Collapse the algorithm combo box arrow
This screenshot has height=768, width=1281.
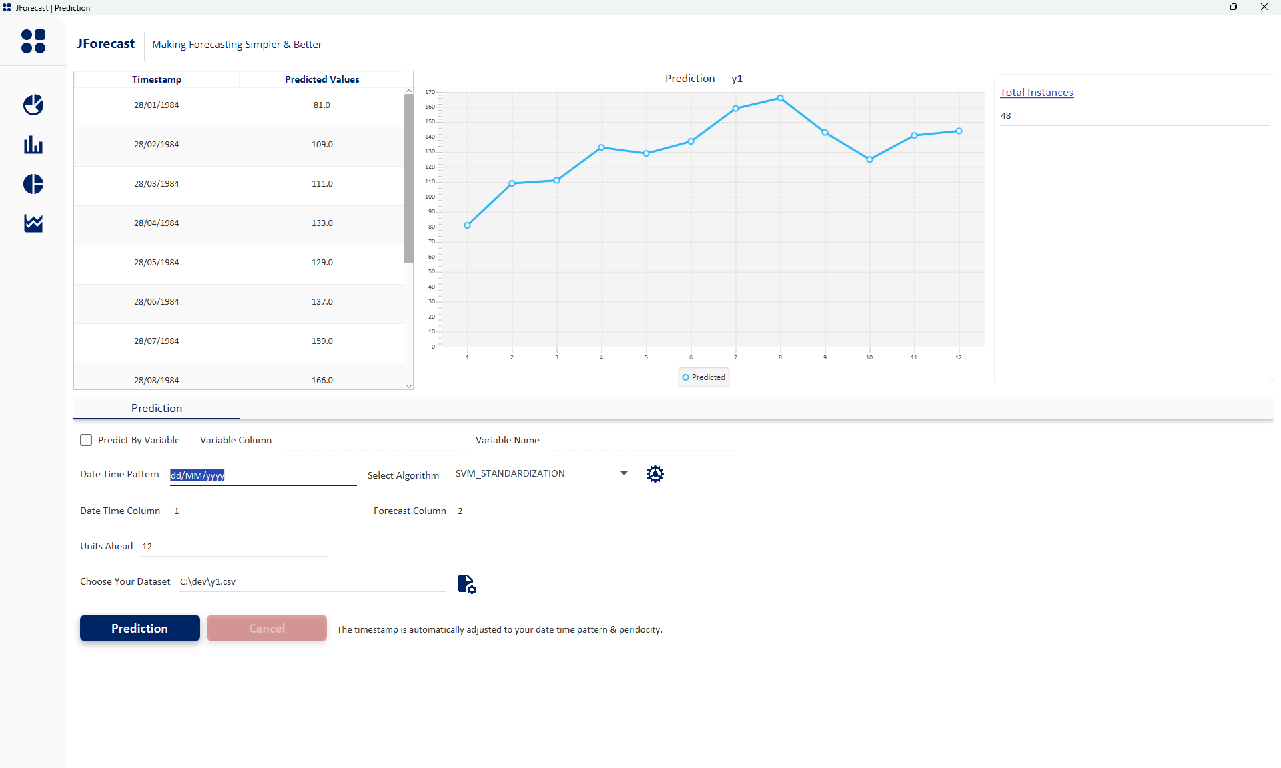623,473
